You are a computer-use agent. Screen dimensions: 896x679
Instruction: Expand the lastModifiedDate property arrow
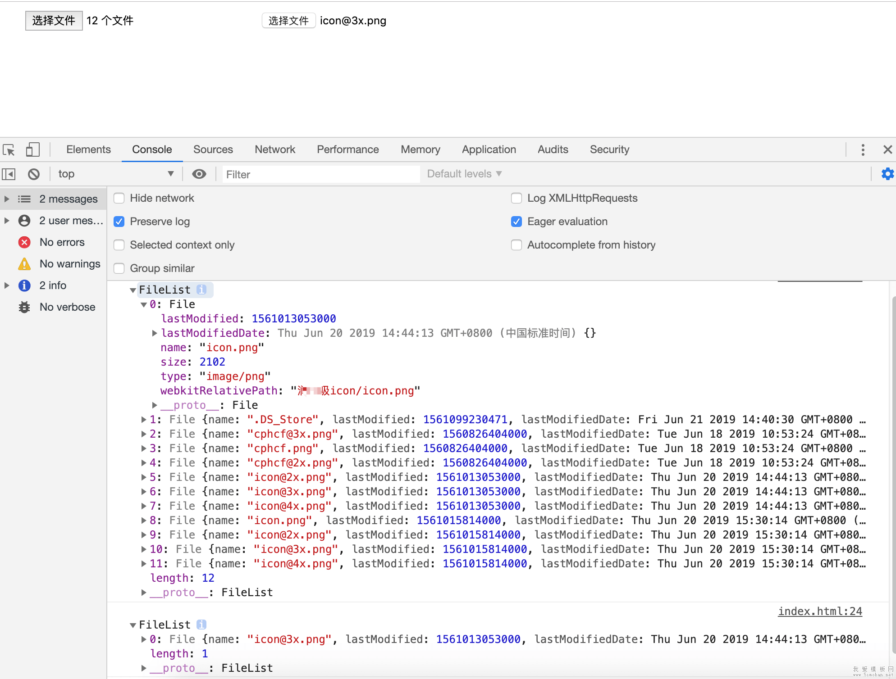click(x=155, y=333)
